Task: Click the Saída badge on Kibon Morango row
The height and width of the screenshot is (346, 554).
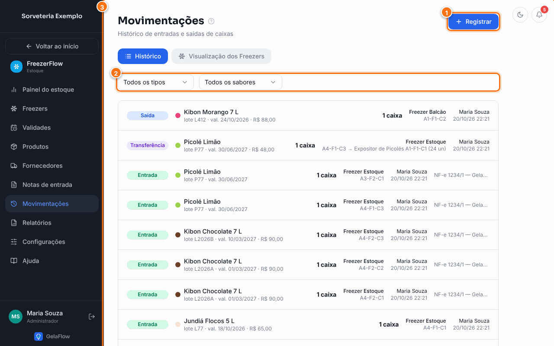Action: click(x=148, y=115)
